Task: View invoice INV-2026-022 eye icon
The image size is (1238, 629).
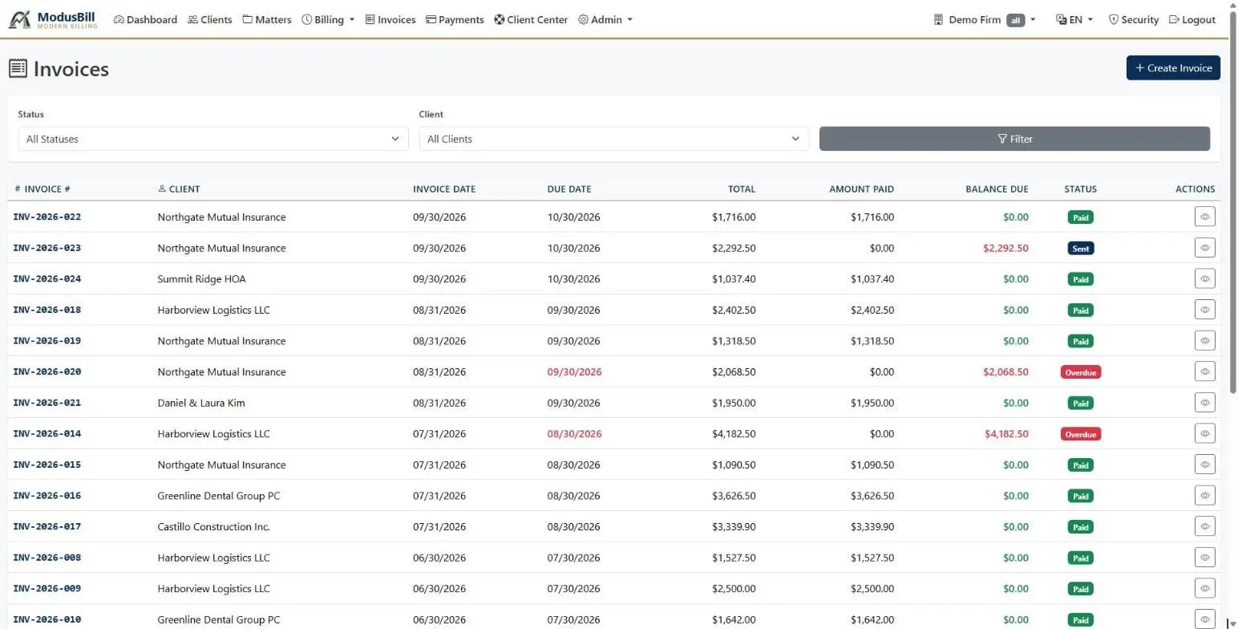Action: (x=1204, y=217)
